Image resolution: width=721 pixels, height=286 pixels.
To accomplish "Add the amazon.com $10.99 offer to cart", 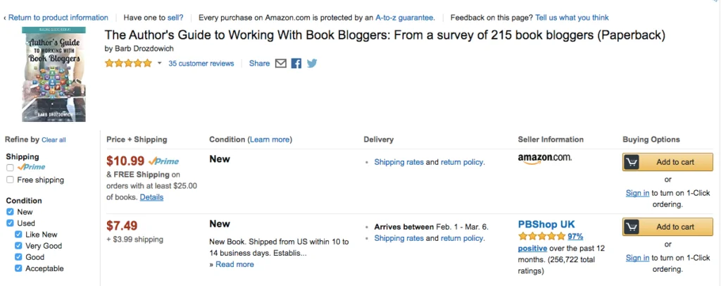I will tap(667, 162).
